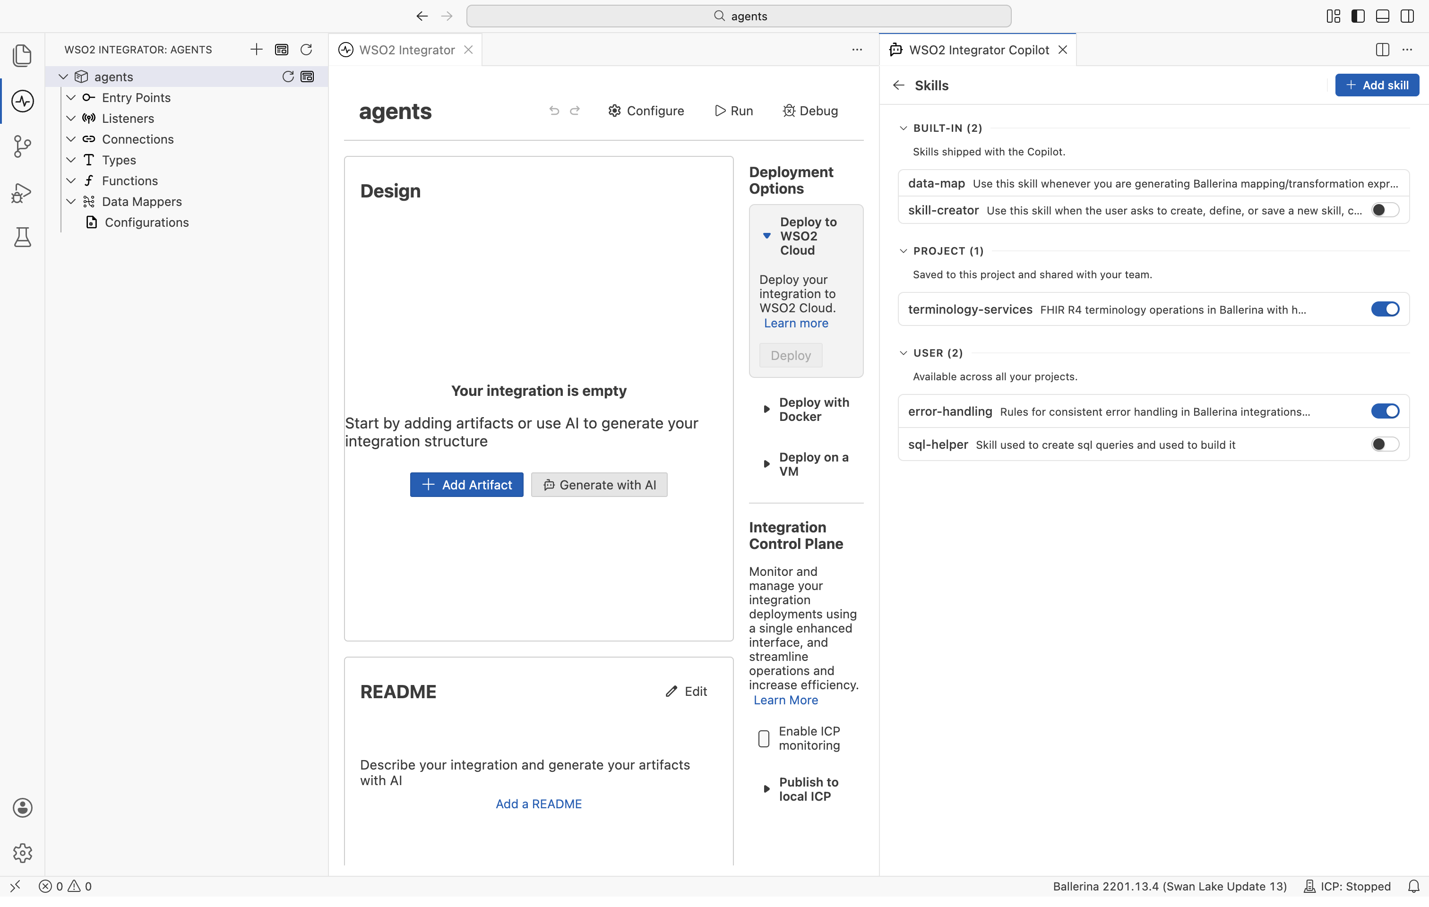Enable the sql-helper skill toggle
The height and width of the screenshot is (907, 1429).
click(x=1385, y=445)
